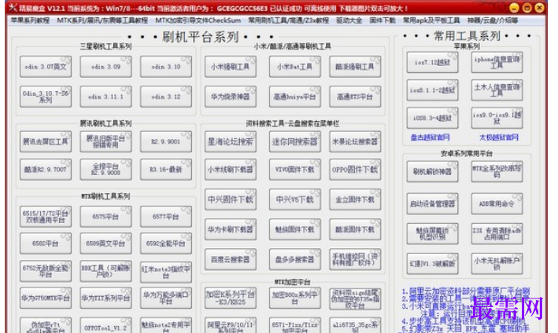The height and width of the screenshot is (333, 558).
Task: Open the 神器/云盘/介绍等 menu
Action: coord(492,20)
